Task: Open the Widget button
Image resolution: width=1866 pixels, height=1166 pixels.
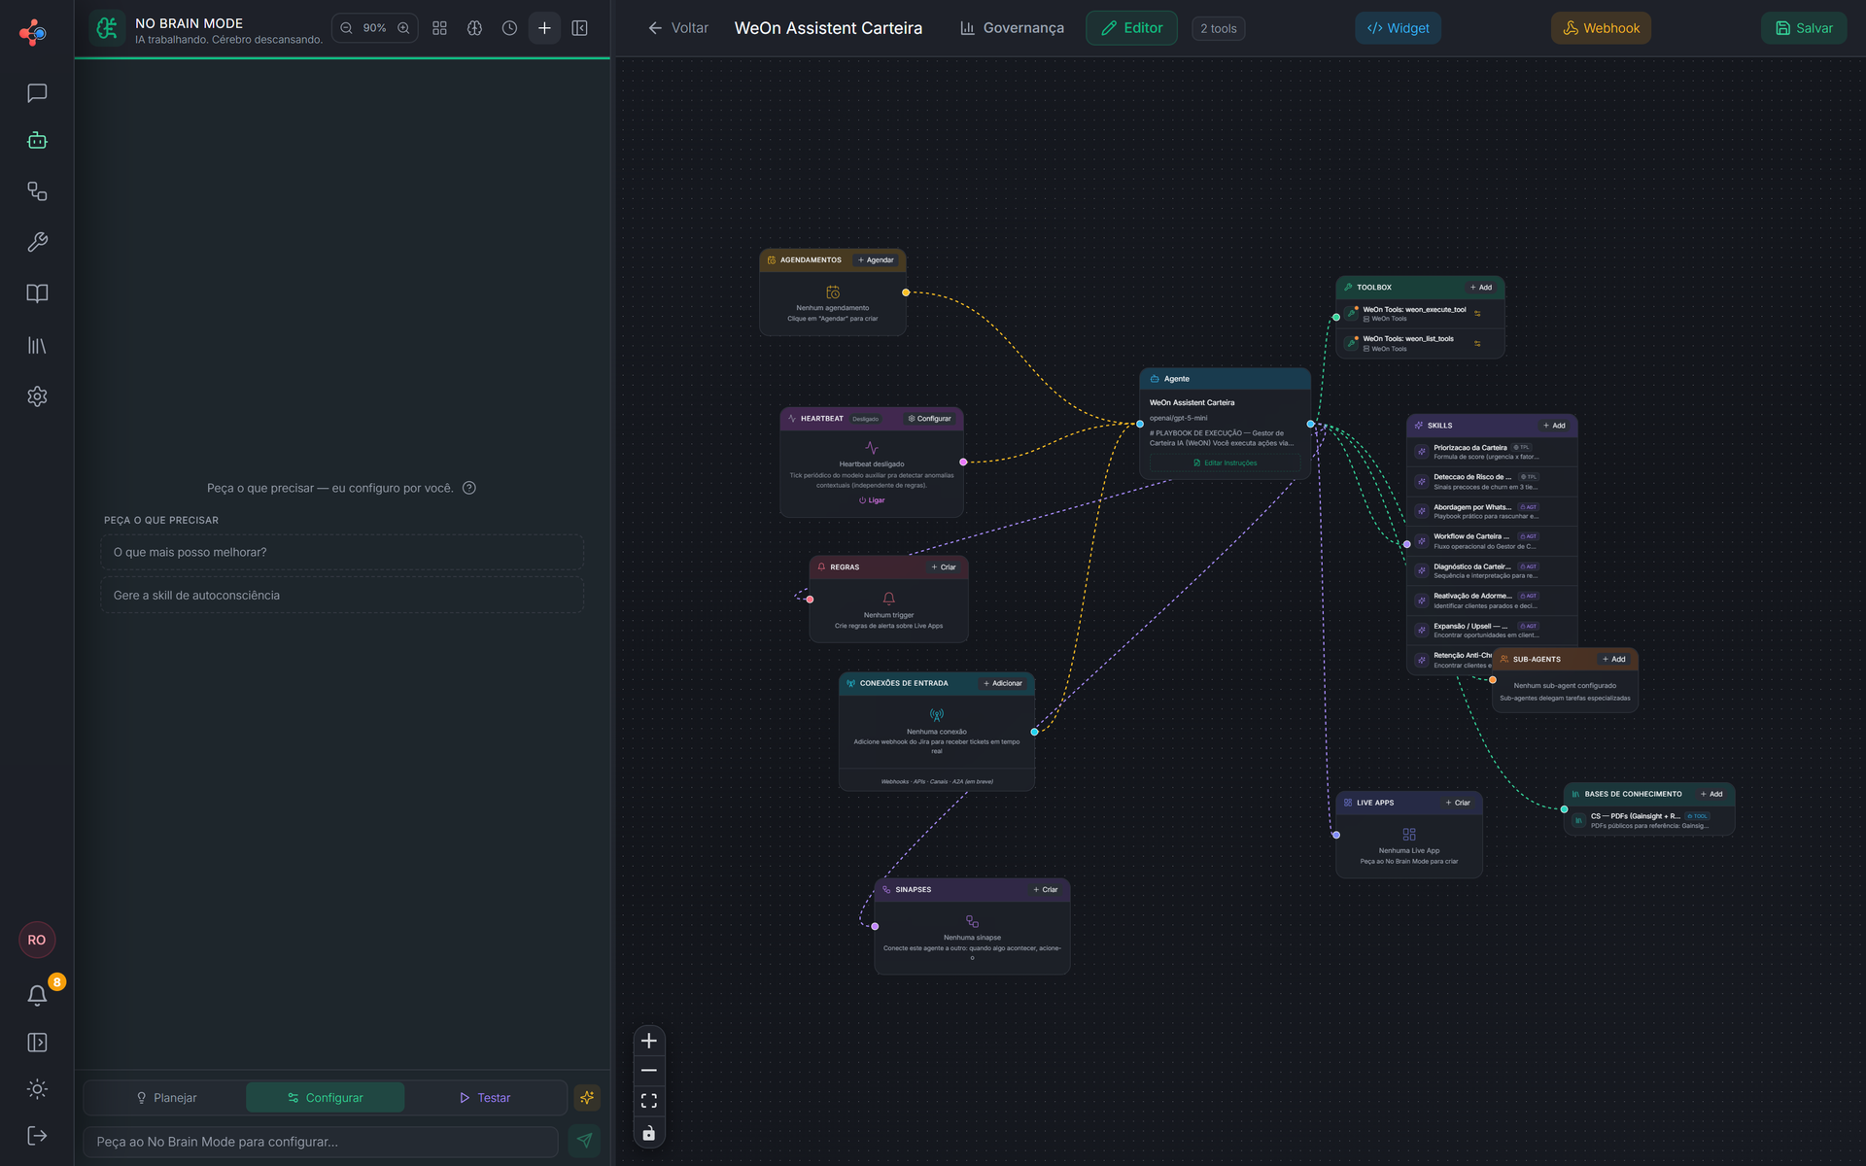Action: coord(1398,28)
